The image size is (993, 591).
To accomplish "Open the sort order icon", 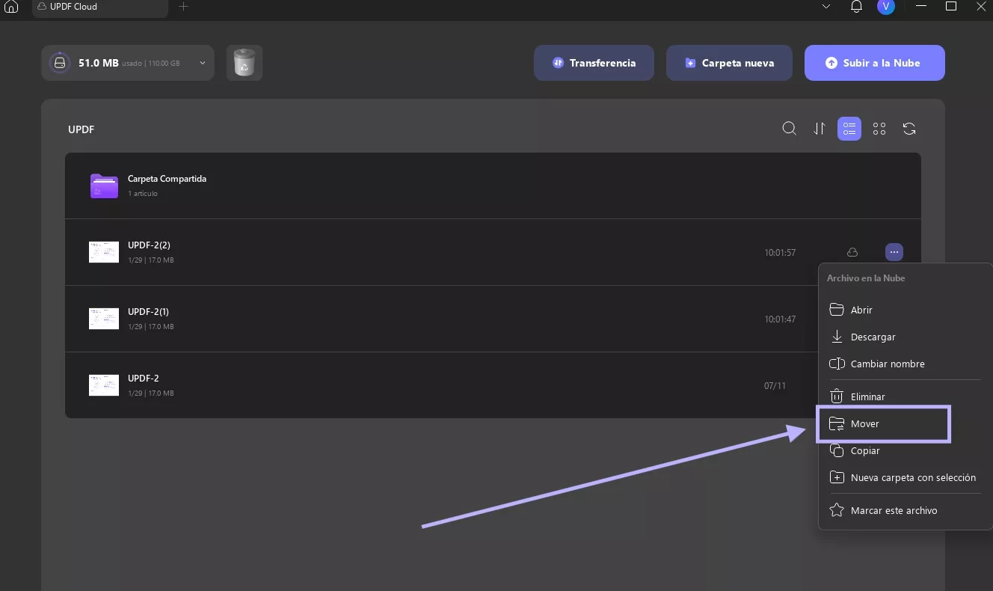I will pyautogui.click(x=820, y=129).
